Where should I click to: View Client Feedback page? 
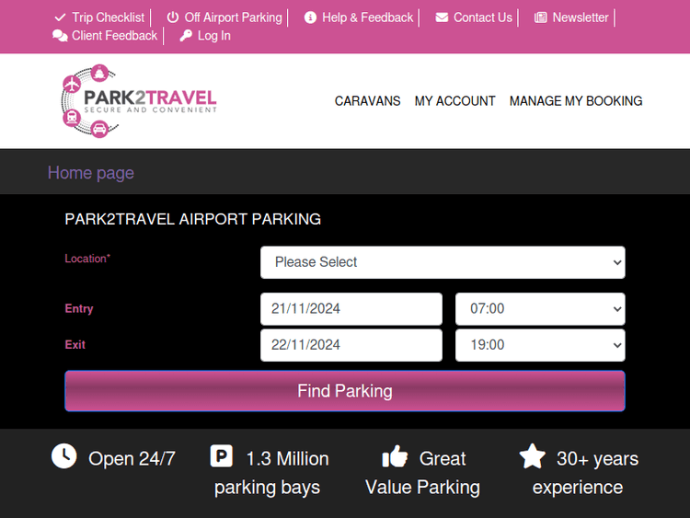tap(114, 36)
